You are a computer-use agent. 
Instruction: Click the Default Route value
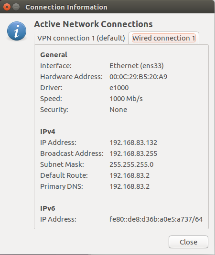[x=129, y=175]
